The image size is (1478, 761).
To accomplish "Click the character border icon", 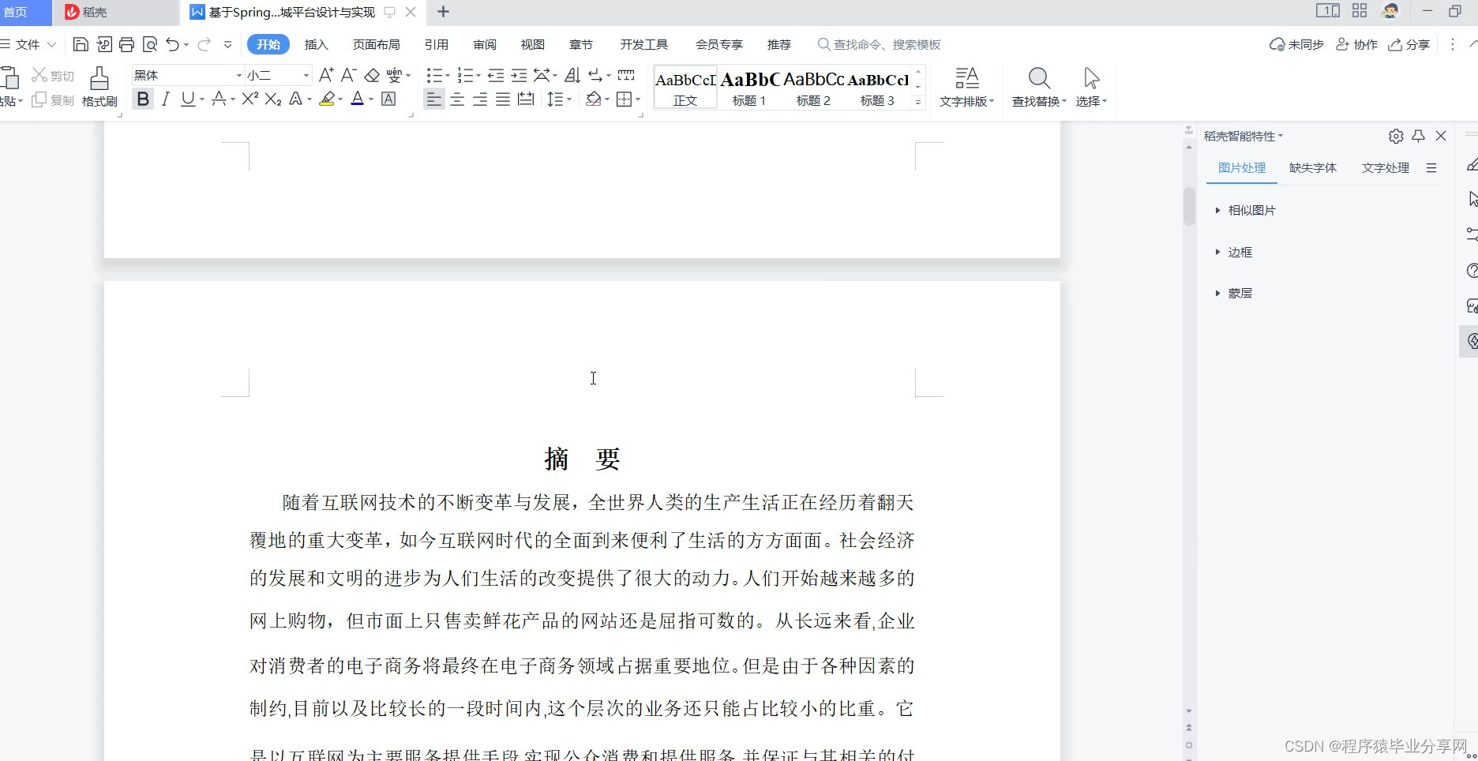I will 388,99.
